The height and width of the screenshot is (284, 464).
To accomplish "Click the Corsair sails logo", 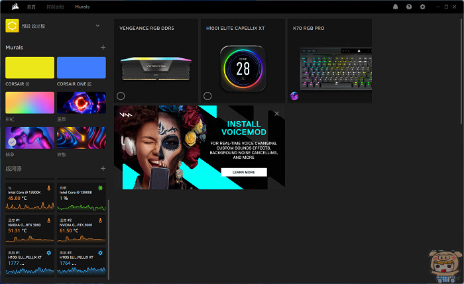I will point(15,7).
